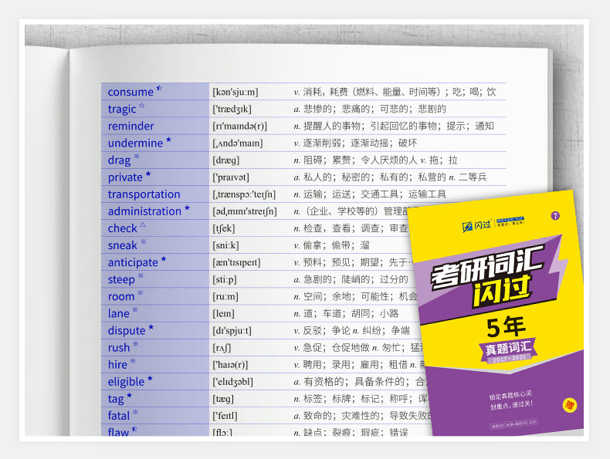Click the triangle symbol next to "check"
This screenshot has width=610, height=459.
click(x=143, y=225)
